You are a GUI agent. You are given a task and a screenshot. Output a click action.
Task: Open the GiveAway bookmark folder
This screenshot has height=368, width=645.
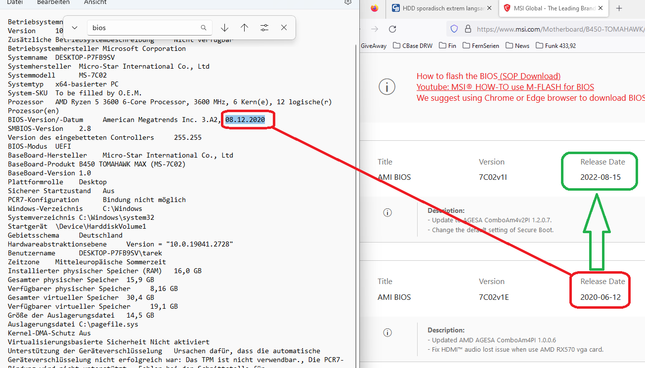(374, 46)
